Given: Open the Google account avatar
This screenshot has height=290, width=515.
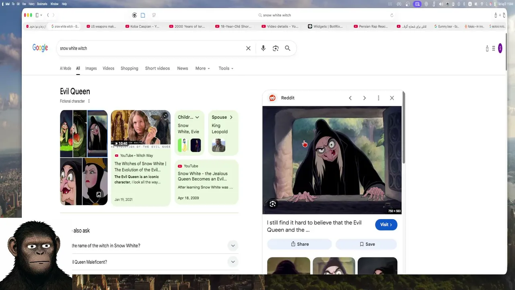Looking at the screenshot, I should 500,48.
